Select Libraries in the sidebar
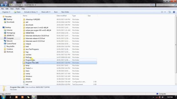The image size is (177, 99). (x=9, y=30)
